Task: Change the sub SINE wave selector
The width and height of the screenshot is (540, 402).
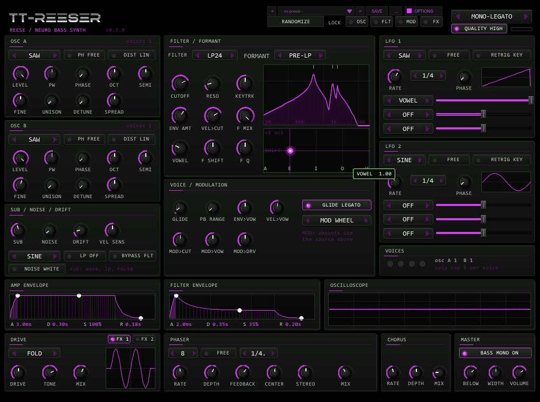Action: pos(34,256)
